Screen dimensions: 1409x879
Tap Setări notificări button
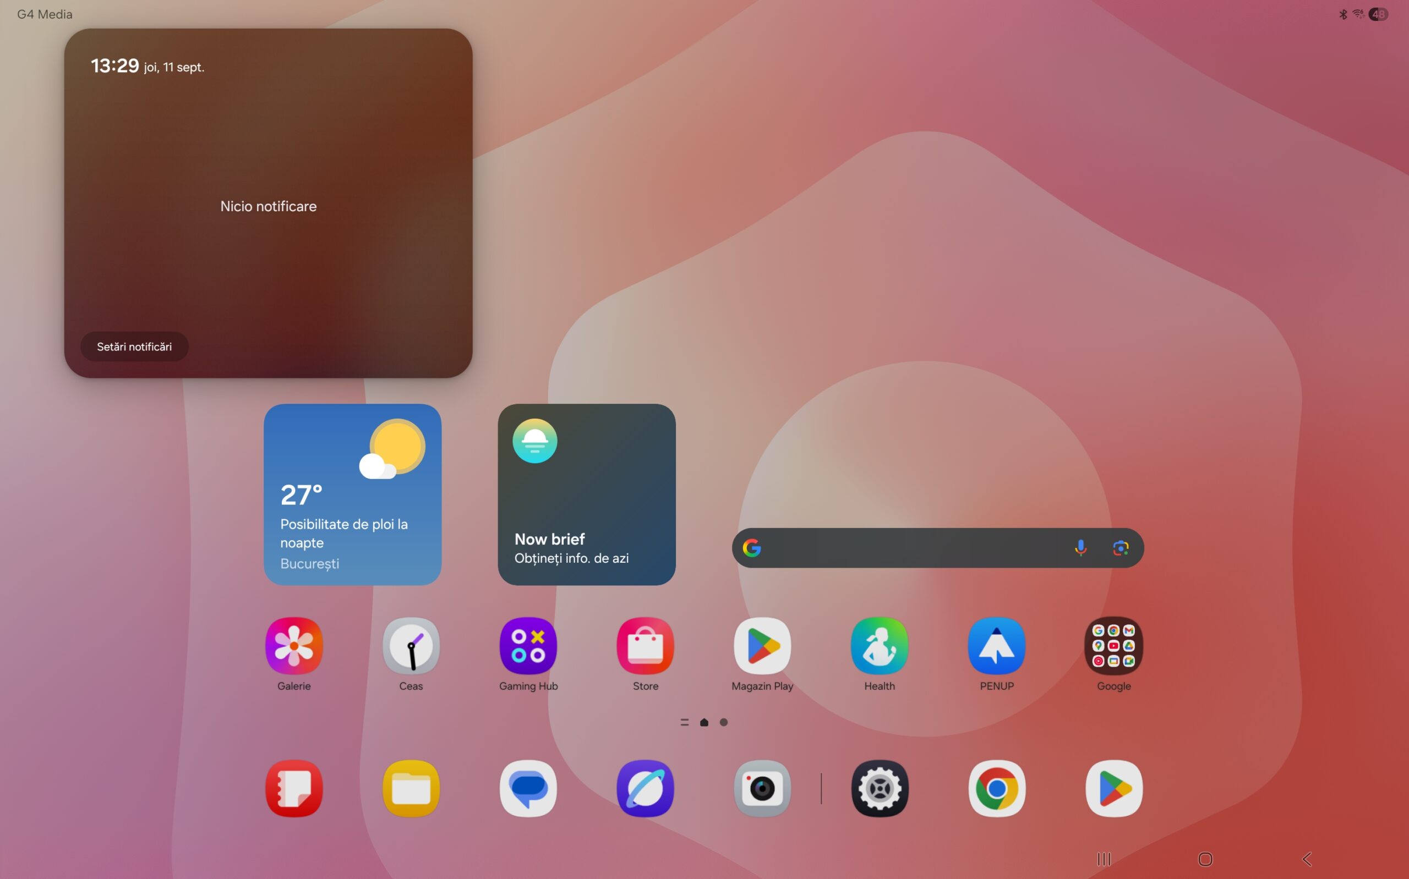pyautogui.click(x=134, y=347)
